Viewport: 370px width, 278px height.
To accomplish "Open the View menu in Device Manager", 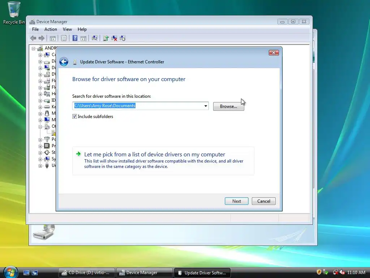I will [x=67, y=29].
